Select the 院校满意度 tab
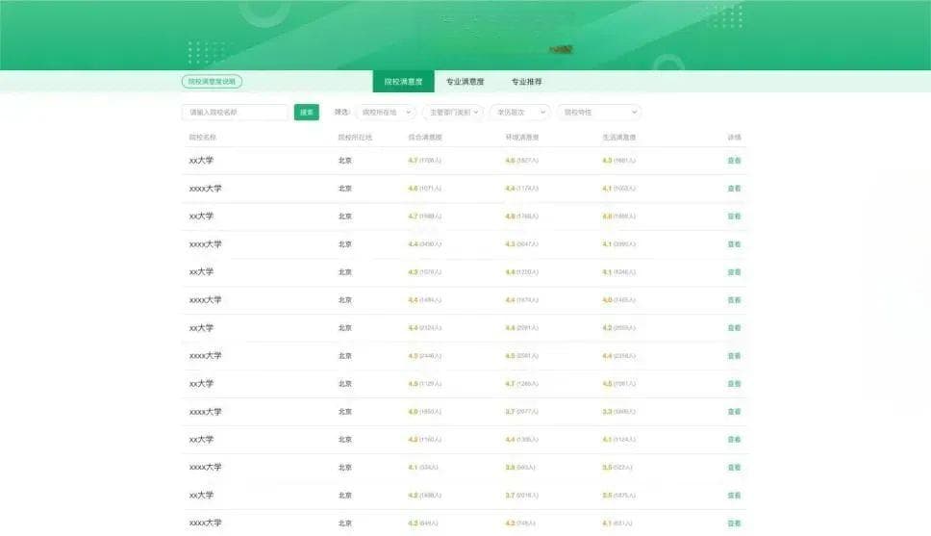Viewport: 931px width, 536px height. point(403,82)
